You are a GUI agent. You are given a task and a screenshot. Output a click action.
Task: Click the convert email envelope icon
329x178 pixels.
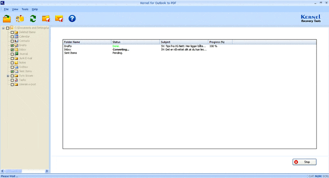(59, 19)
